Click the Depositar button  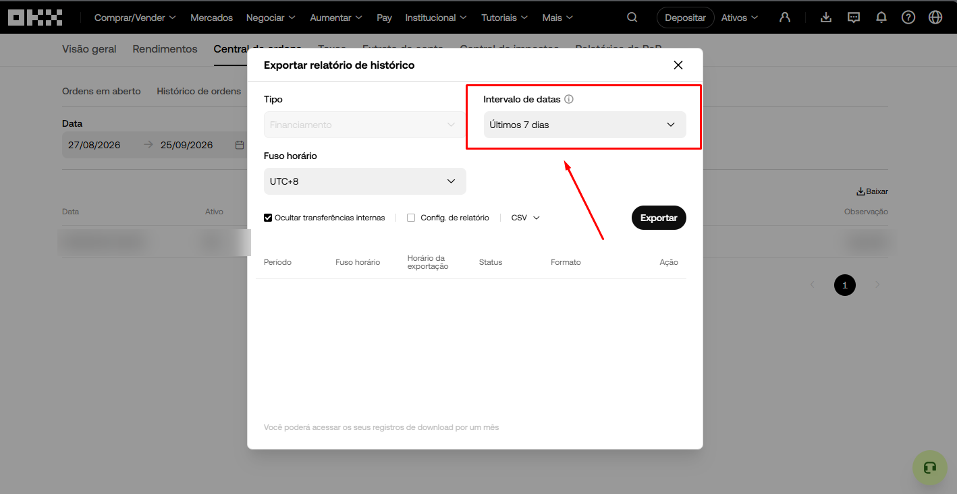tap(685, 18)
